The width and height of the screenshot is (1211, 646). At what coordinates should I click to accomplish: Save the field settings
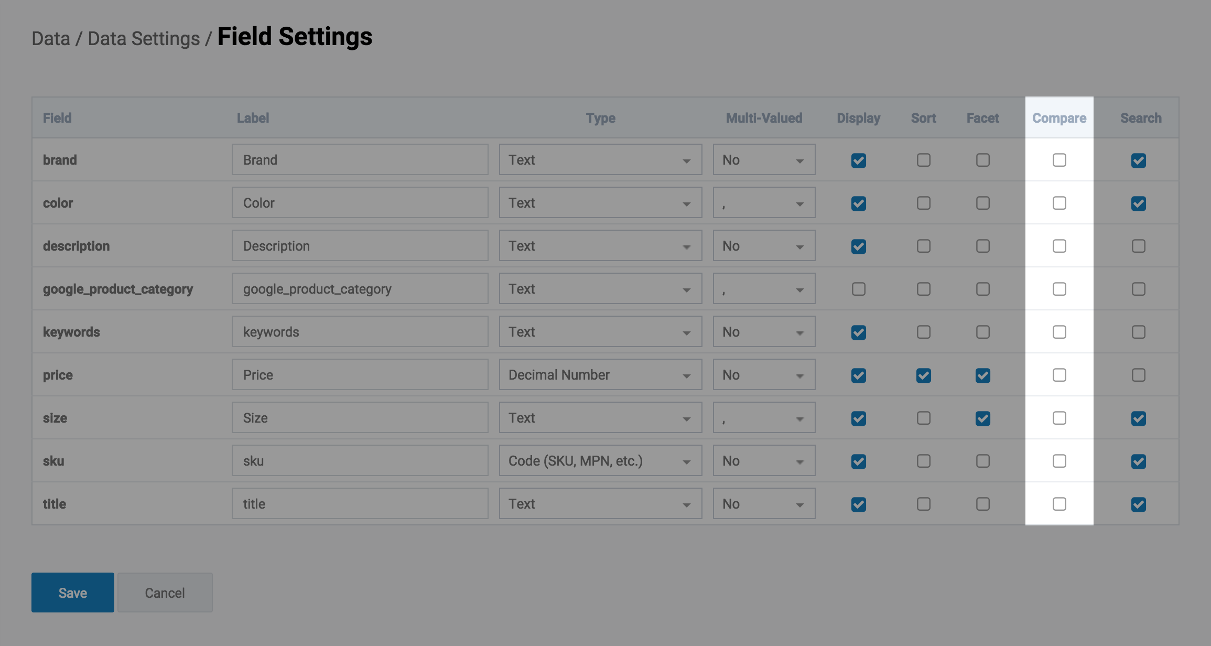click(x=72, y=593)
